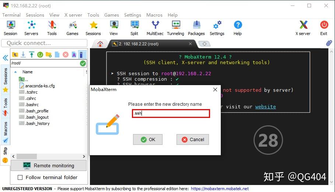This screenshot has width=335, height=192.
Task: Upload files using the SFTP upload arrow
Action: pos(32,55)
